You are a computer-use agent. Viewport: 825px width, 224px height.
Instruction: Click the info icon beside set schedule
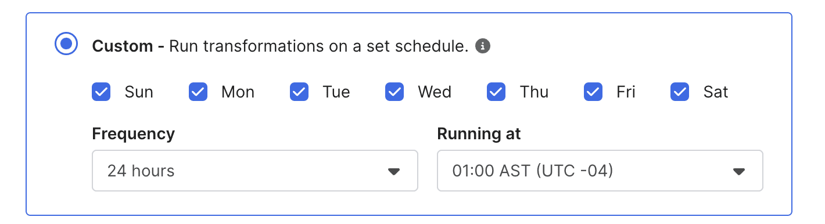(482, 46)
